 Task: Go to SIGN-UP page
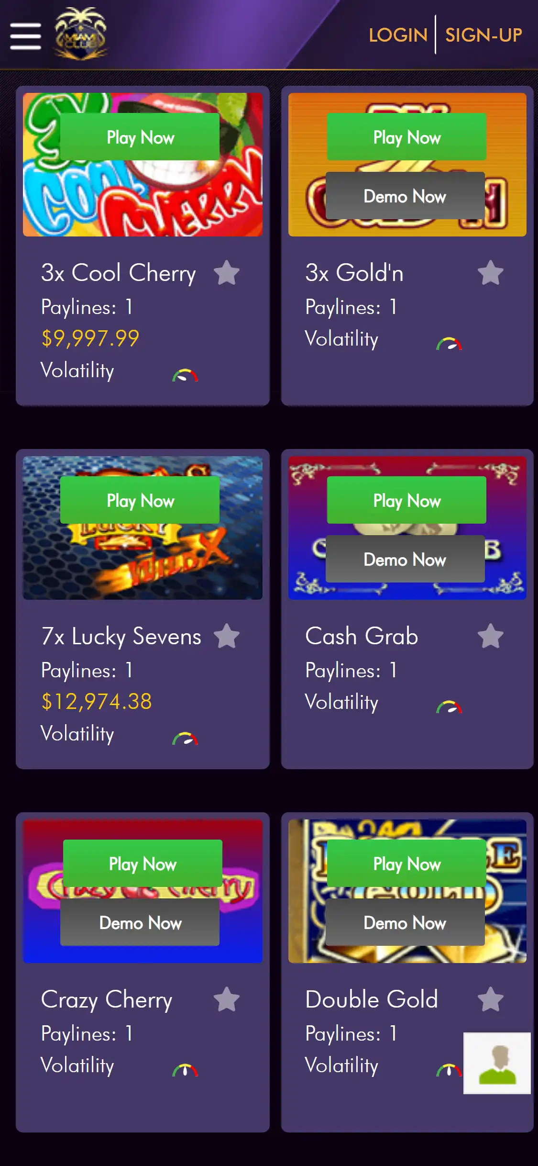(483, 35)
